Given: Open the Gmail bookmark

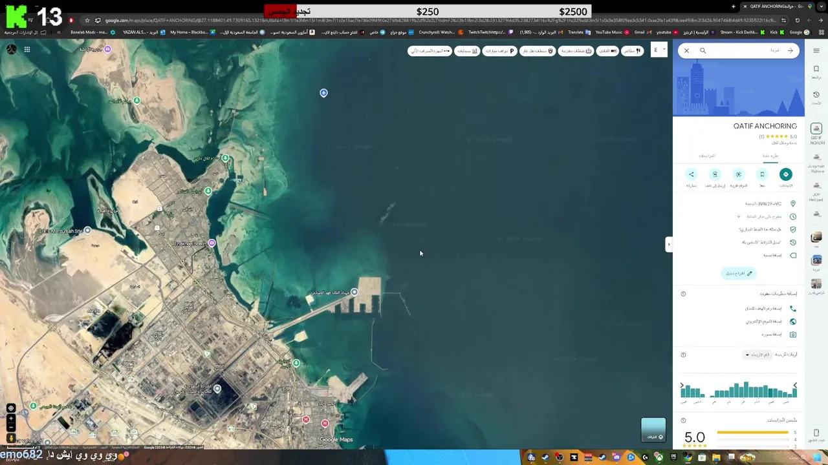Looking at the screenshot, I should point(642,32).
